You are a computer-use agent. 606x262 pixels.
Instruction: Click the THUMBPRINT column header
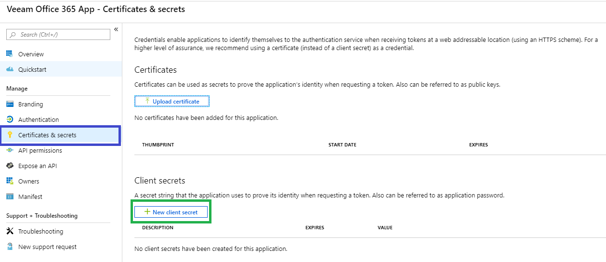coord(158,144)
